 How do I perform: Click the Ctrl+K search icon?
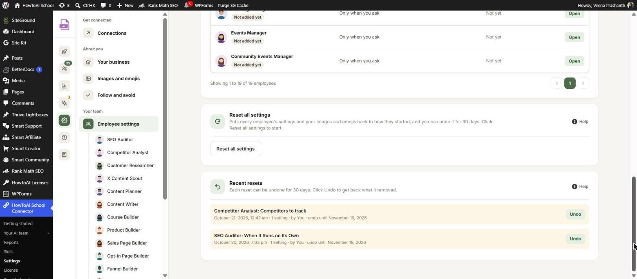[78, 5]
